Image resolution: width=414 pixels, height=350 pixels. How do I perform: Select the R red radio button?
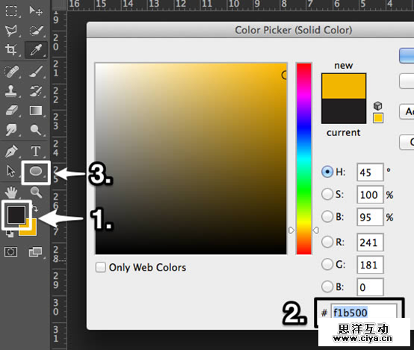pyautogui.click(x=327, y=242)
